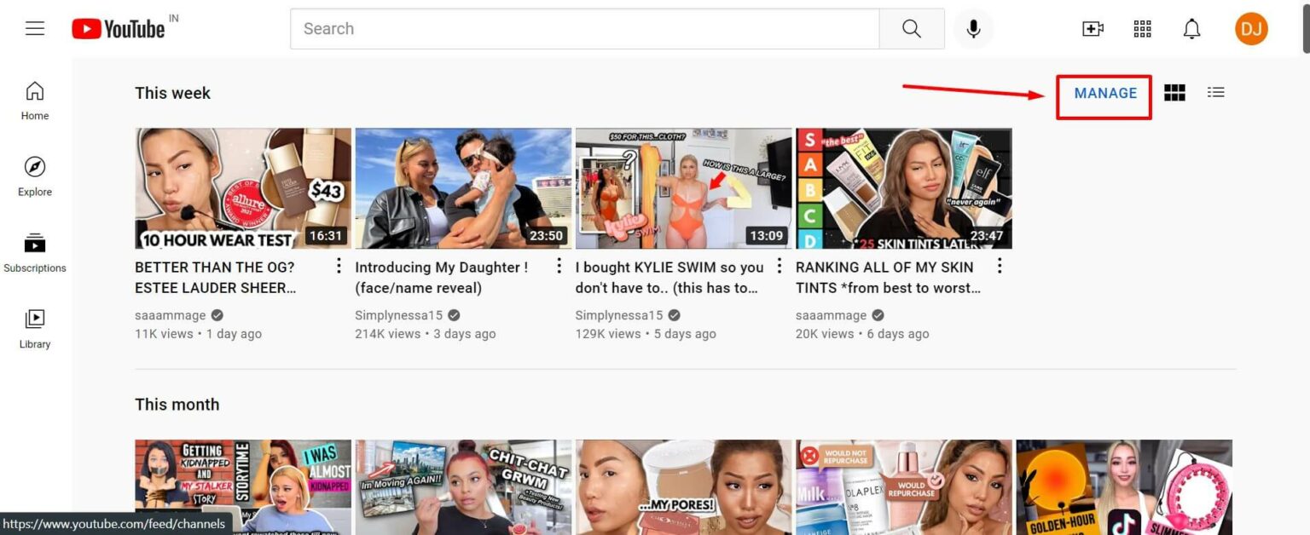This screenshot has width=1310, height=535.
Task: Switch feed to list view layout
Action: [1215, 92]
